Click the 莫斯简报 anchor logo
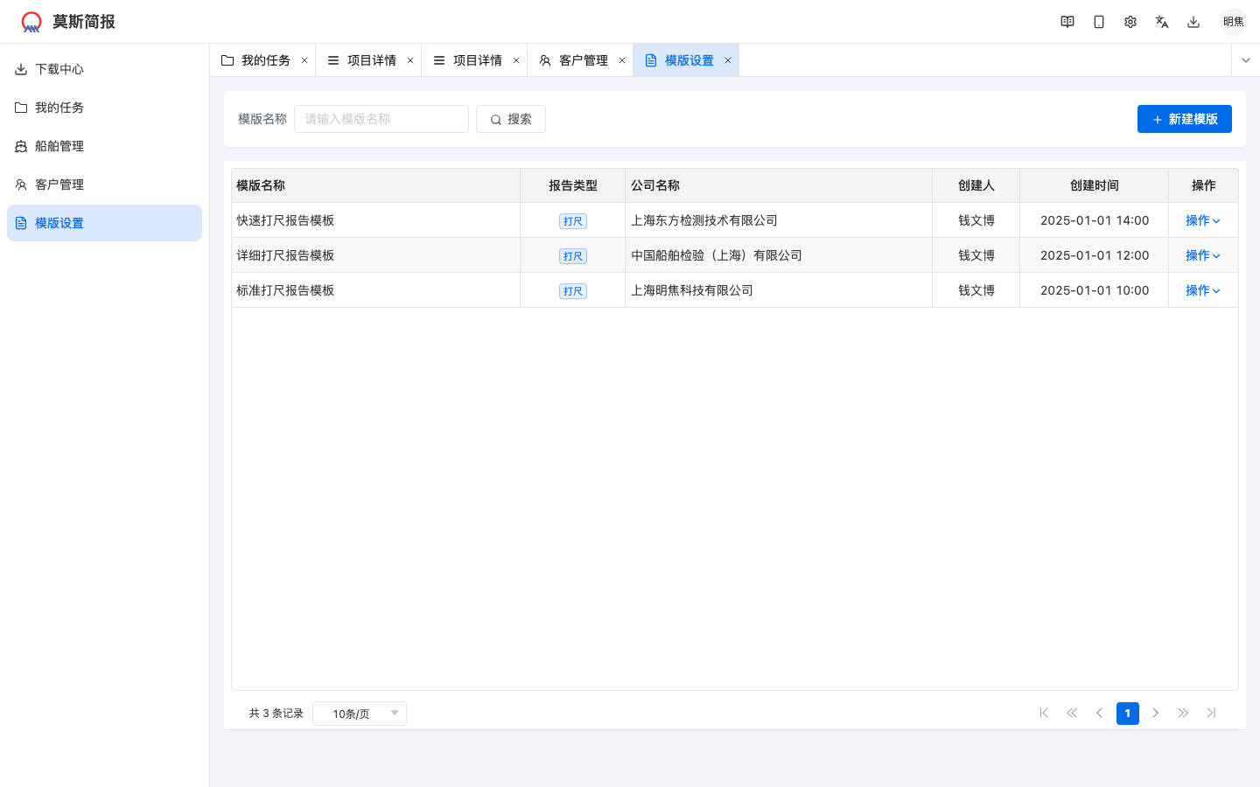Image resolution: width=1260 pixels, height=787 pixels. point(32,21)
